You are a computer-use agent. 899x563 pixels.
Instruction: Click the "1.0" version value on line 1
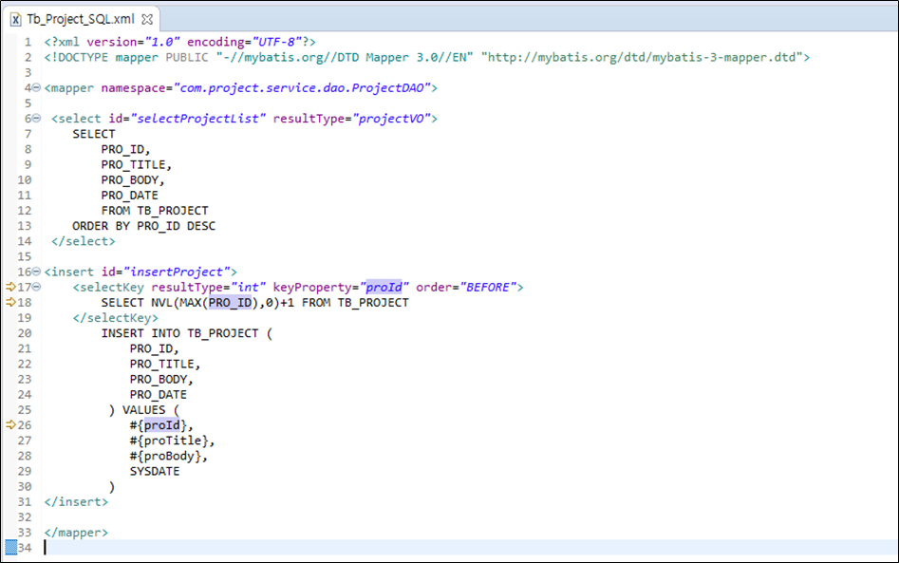click(x=162, y=42)
